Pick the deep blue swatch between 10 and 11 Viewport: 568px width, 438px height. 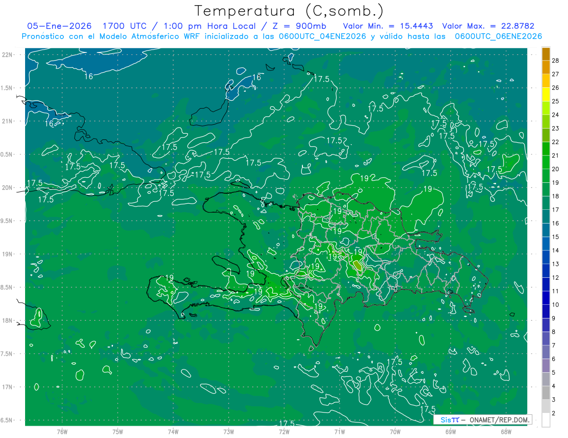point(546,298)
